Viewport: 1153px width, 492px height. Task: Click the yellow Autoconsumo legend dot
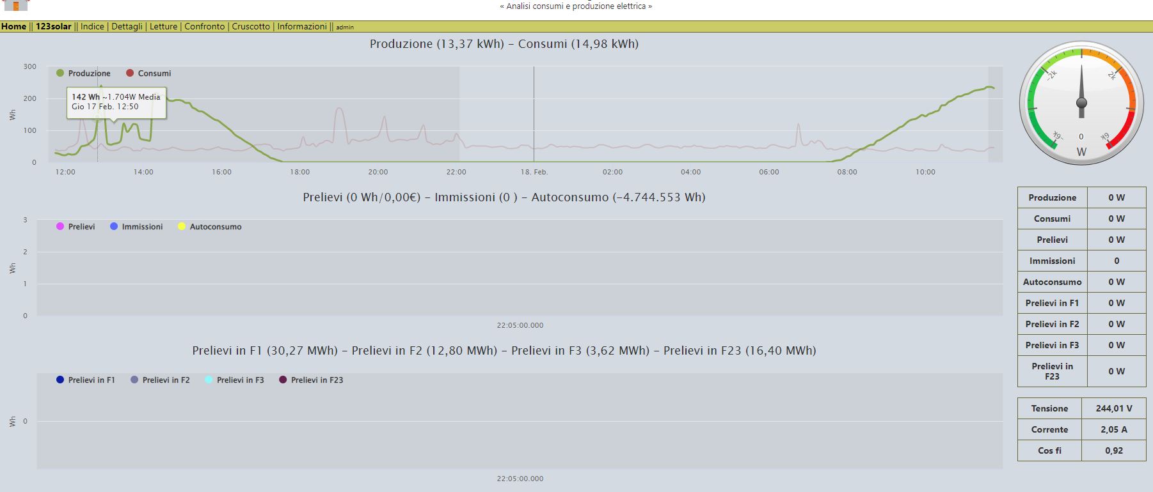coord(182,226)
